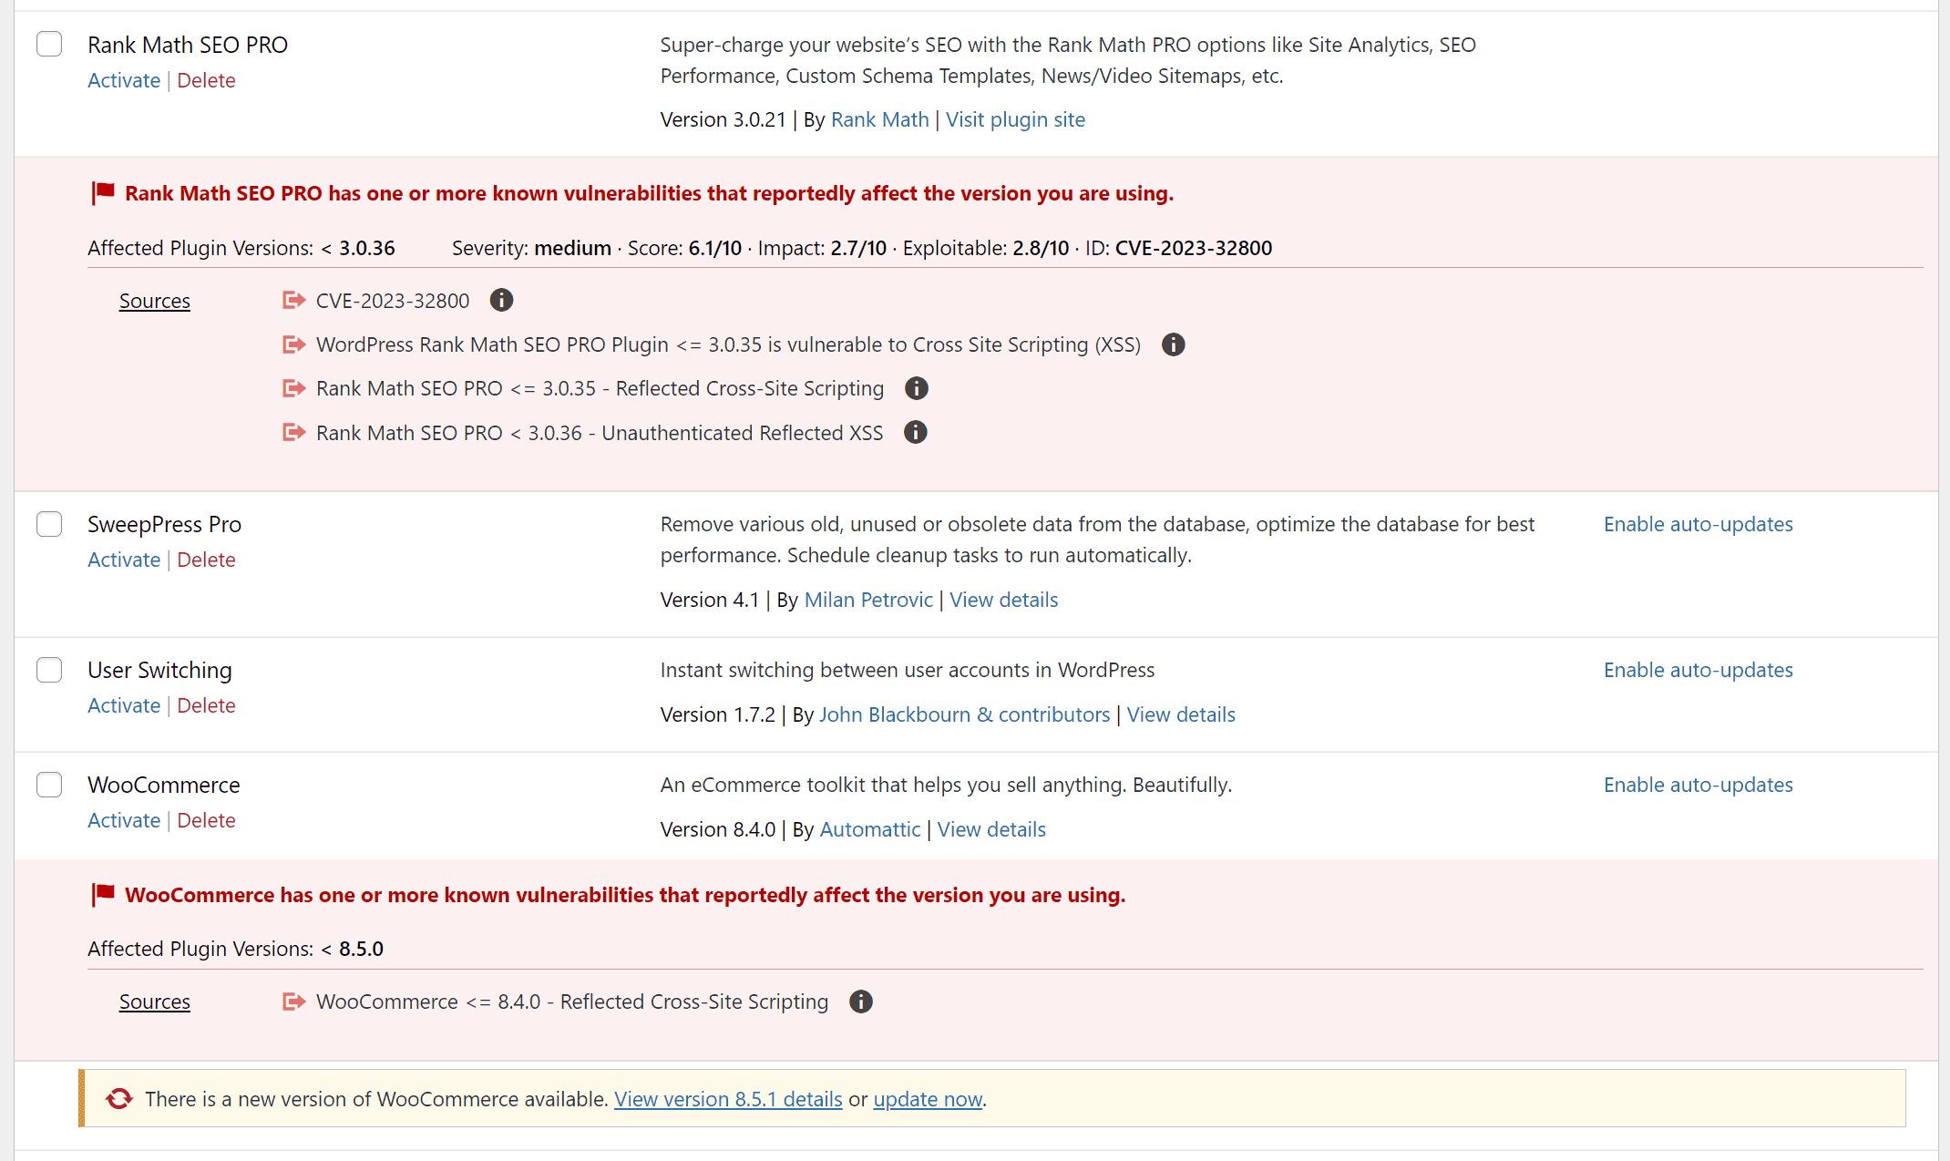Visit plugin site for Rank Math
Screen dimensions: 1950x1161
[1015, 119]
